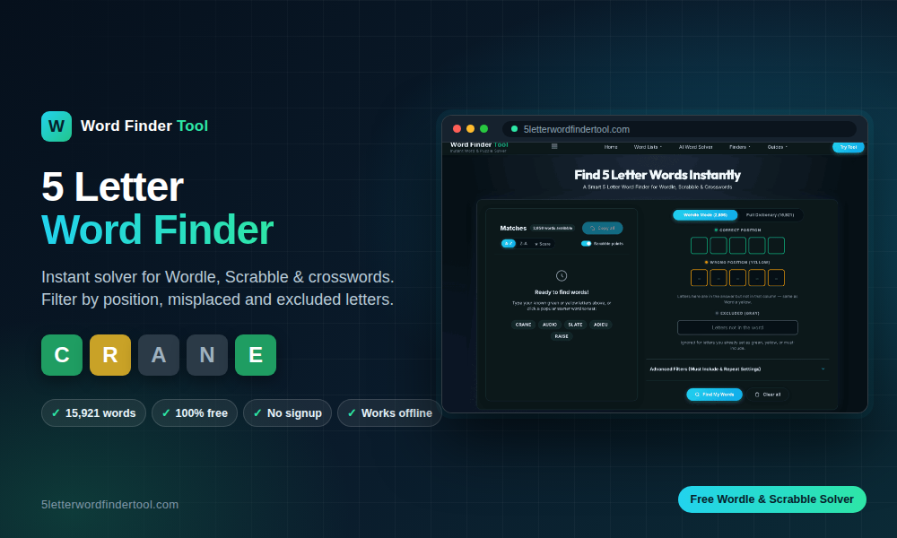Screen dimensions: 897x538
Task: Switch to Full Dictionary mode
Action: pos(770,215)
